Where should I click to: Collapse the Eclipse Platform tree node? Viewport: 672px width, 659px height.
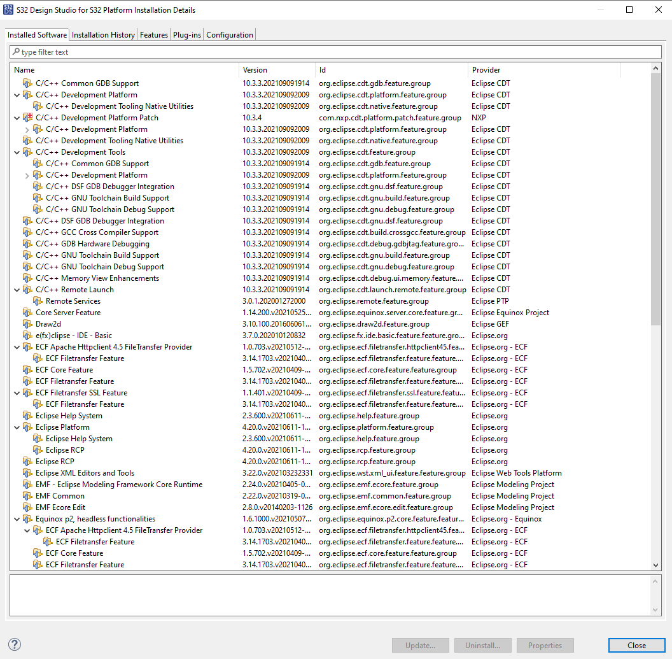[17, 427]
